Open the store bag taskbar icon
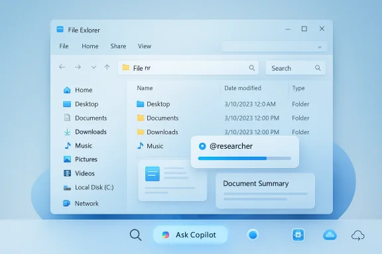The height and width of the screenshot is (254, 382). tap(298, 235)
